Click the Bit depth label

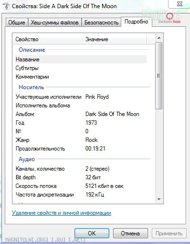pyautogui.click(x=26, y=177)
